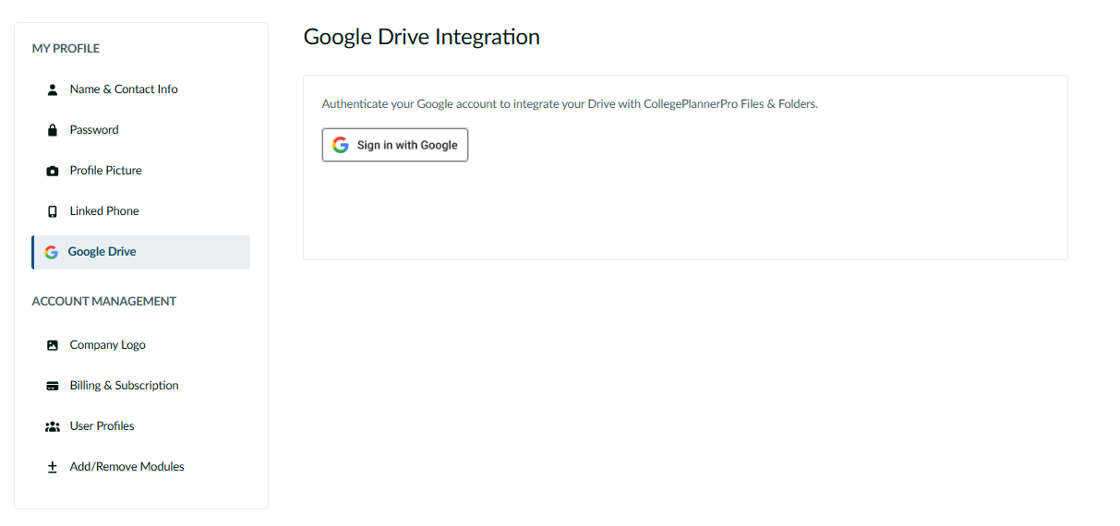Click the group icon beside User Profiles

click(x=53, y=426)
